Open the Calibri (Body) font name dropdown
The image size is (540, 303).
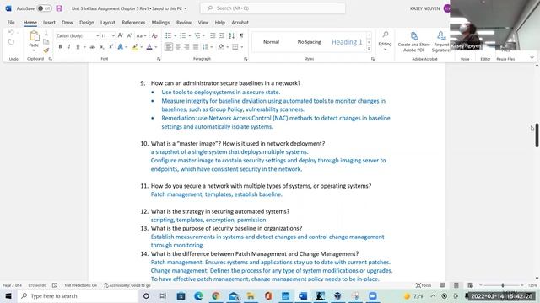pos(98,35)
